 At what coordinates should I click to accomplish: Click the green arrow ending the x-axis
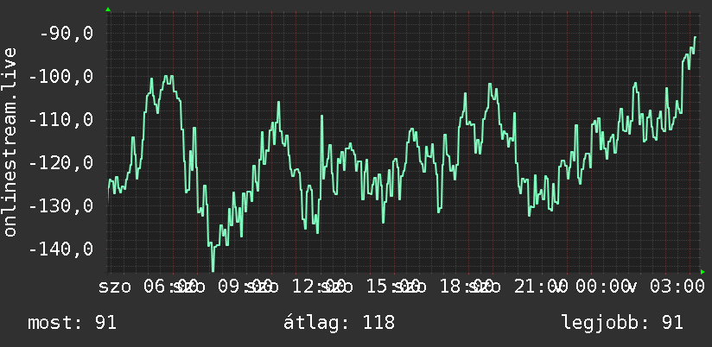tap(702, 272)
